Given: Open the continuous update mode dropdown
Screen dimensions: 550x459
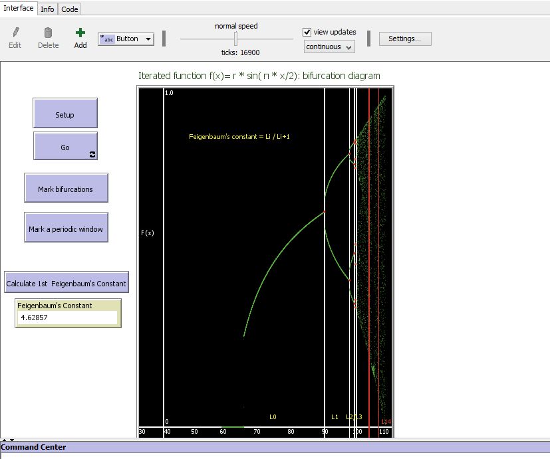Looking at the screenshot, I should coord(328,46).
